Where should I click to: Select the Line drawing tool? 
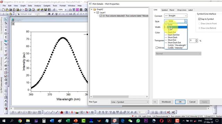(x=6, y=62)
